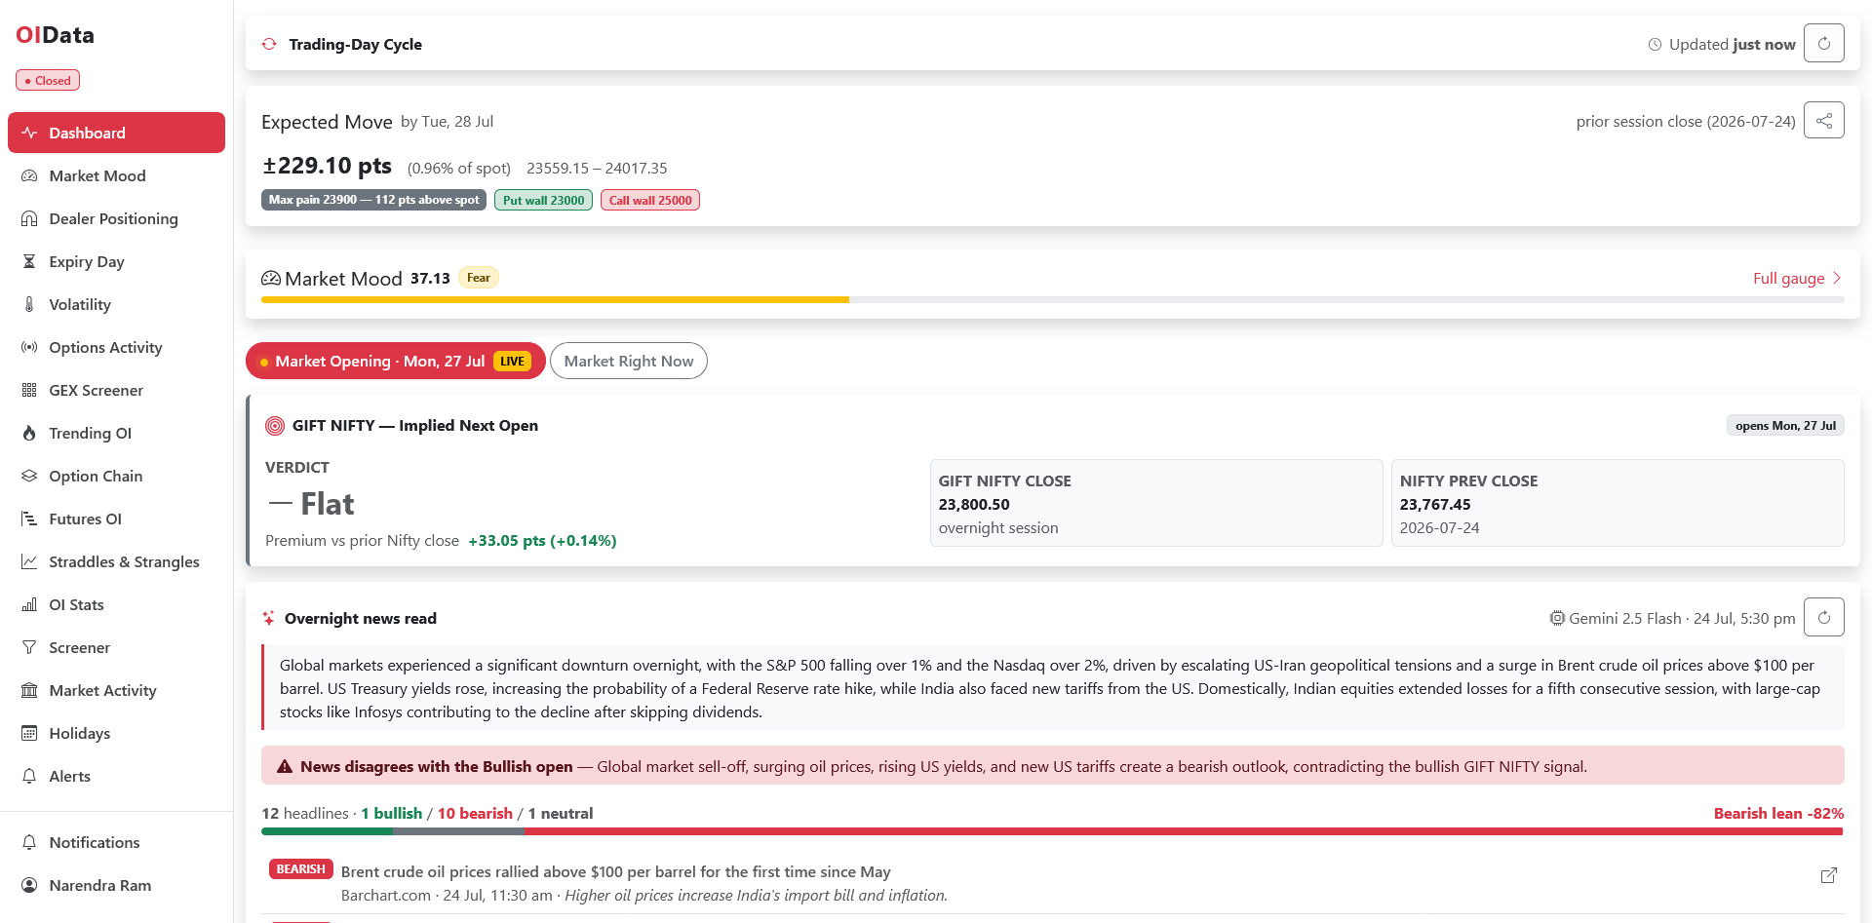Click '+33.05 pts (+0.14%)' premium value
The image size is (1872, 923).
[542, 540]
